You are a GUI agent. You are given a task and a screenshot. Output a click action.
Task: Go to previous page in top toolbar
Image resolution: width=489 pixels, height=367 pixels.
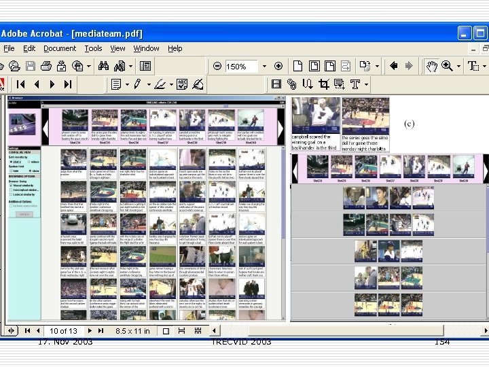pos(37,84)
